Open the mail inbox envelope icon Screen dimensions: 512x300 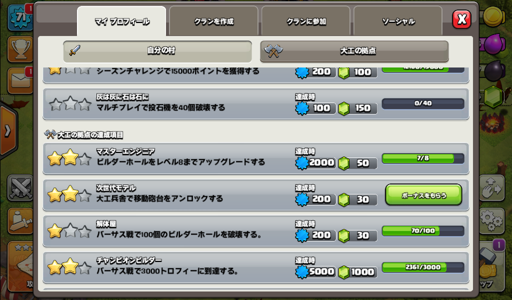(x=20, y=80)
